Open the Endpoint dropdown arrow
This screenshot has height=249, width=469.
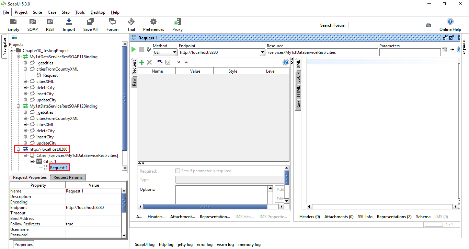(x=263, y=52)
